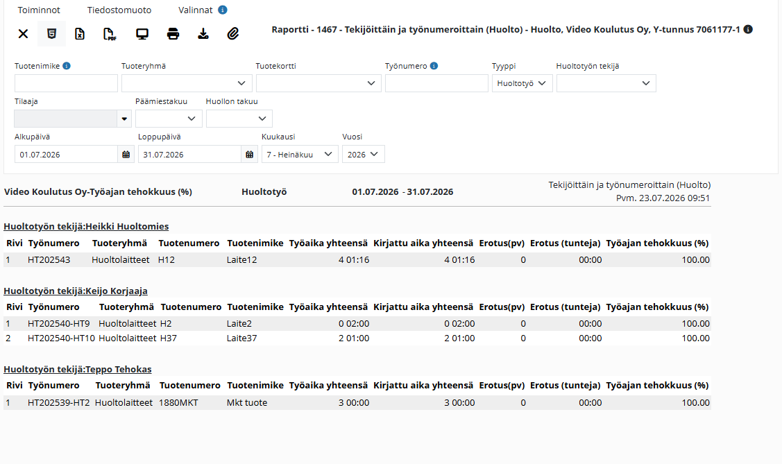782x464 pixels.
Task: Select the HTML file format icon
Action: [51, 34]
